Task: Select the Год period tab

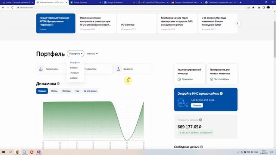Action: pyautogui.click(x=77, y=91)
